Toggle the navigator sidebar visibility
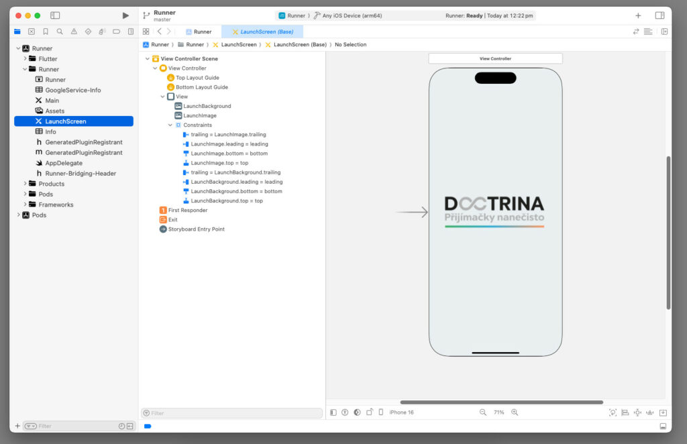Image resolution: width=687 pixels, height=444 pixels. tap(55, 16)
